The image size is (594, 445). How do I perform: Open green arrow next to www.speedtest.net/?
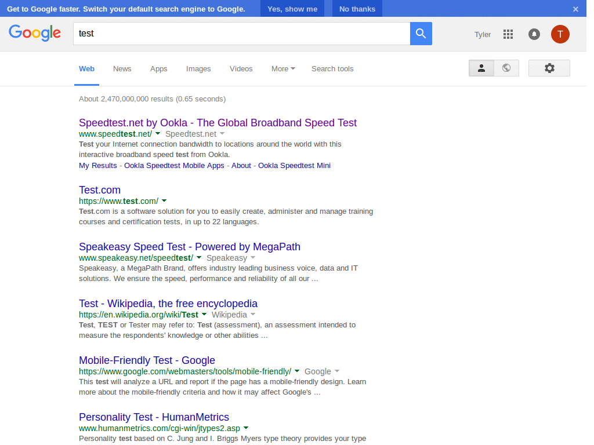tap(158, 134)
